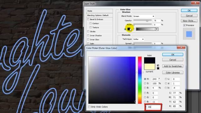
Task: Enable the Inner Glow checkbox
Action: click(x=88, y=40)
